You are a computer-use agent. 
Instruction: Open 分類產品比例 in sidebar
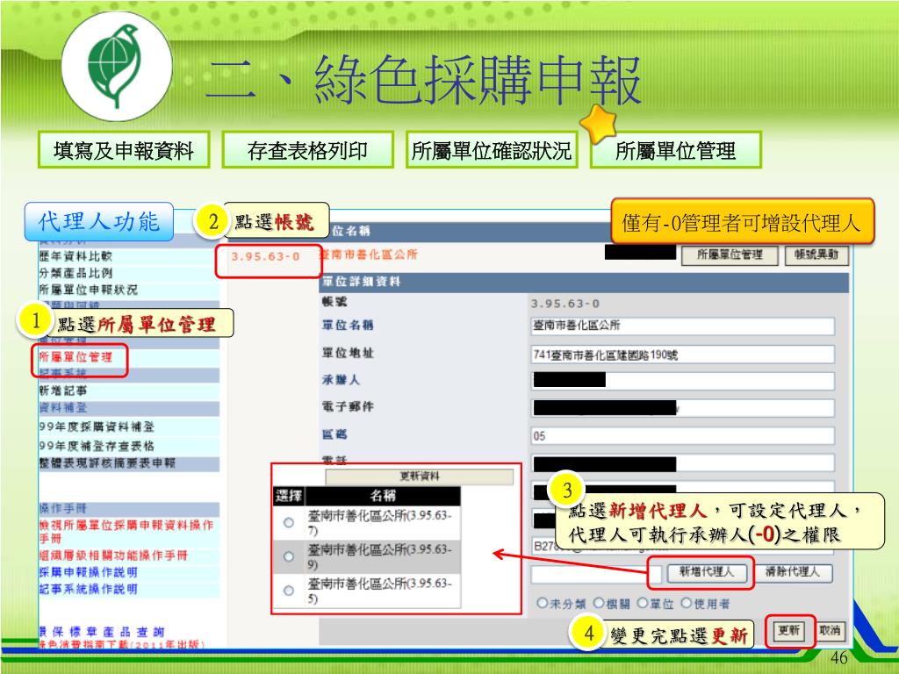(76, 273)
